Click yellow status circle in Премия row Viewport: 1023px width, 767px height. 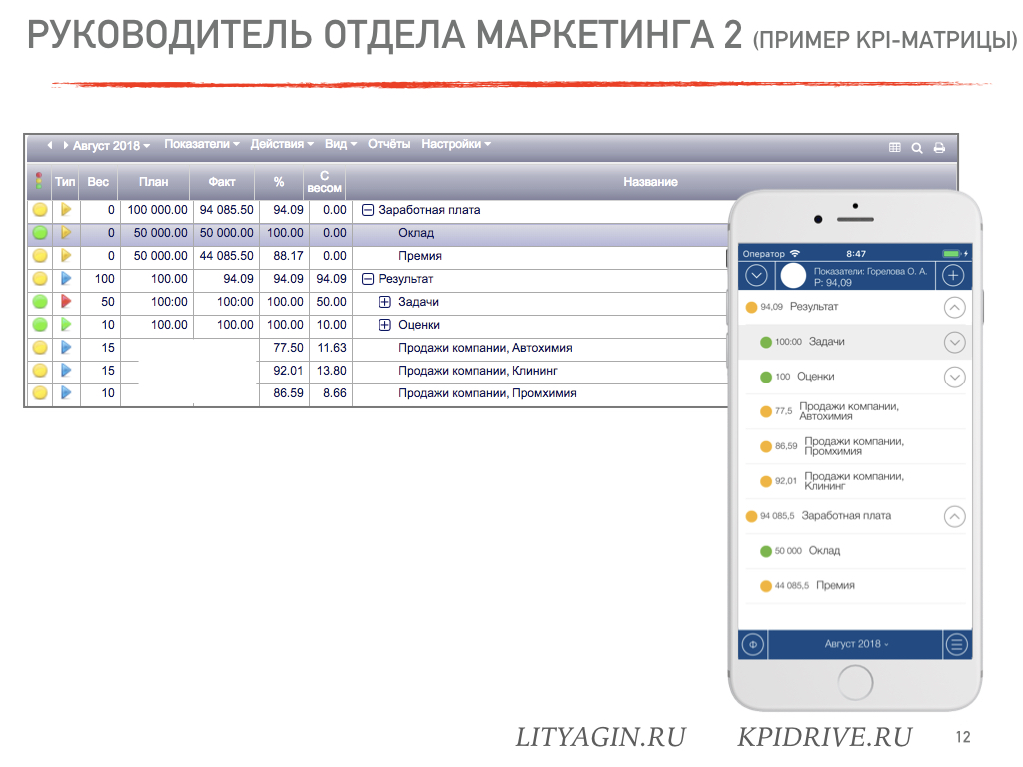(40, 256)
